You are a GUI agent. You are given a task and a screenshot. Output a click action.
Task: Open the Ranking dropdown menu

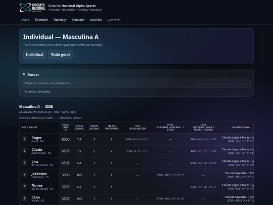click(60, 20)
